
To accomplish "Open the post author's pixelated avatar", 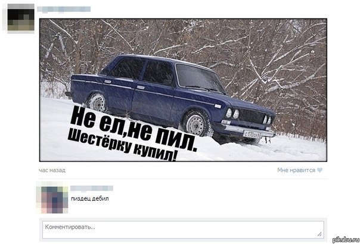I will pos(21,18).
